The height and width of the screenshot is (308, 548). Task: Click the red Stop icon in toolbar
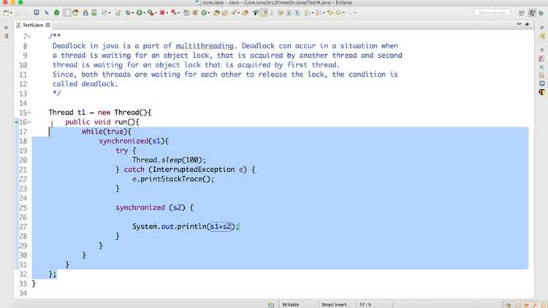162,12
